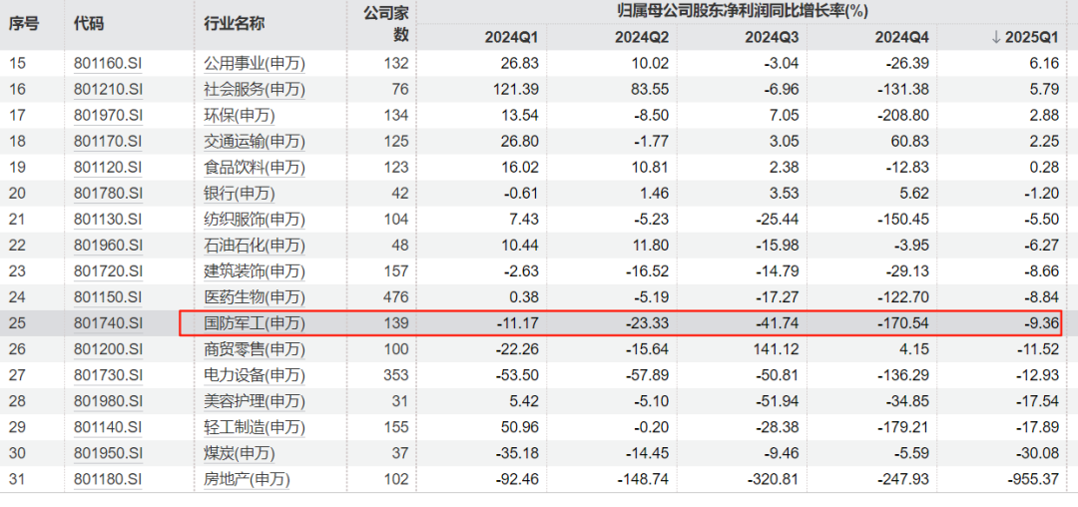Screen dimensions: 1078x507
Task: Click the 2024Q4 column header
Action: [x=901, y=39]
